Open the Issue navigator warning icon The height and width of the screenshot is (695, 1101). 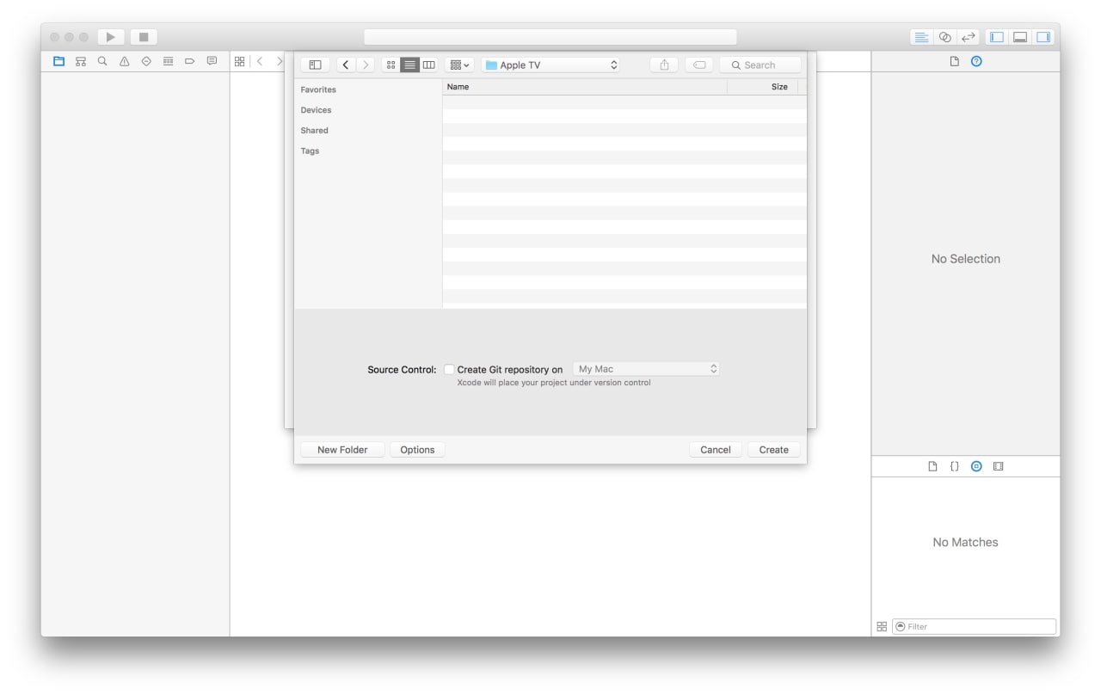tap(125, 61)
